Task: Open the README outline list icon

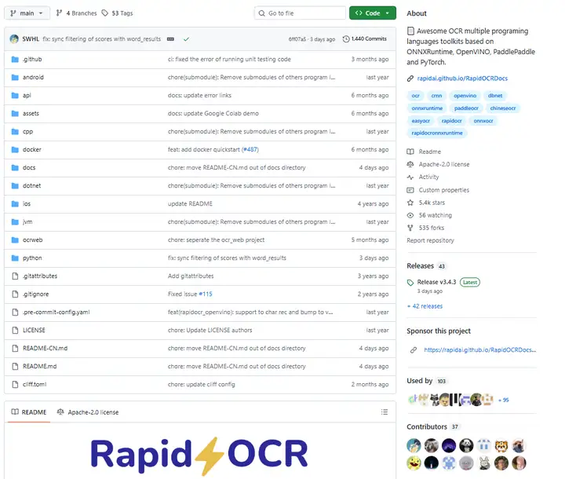Action: point(385,412)
